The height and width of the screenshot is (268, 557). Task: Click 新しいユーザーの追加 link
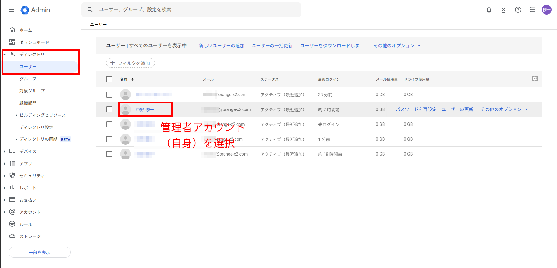(x=222, y=45)
